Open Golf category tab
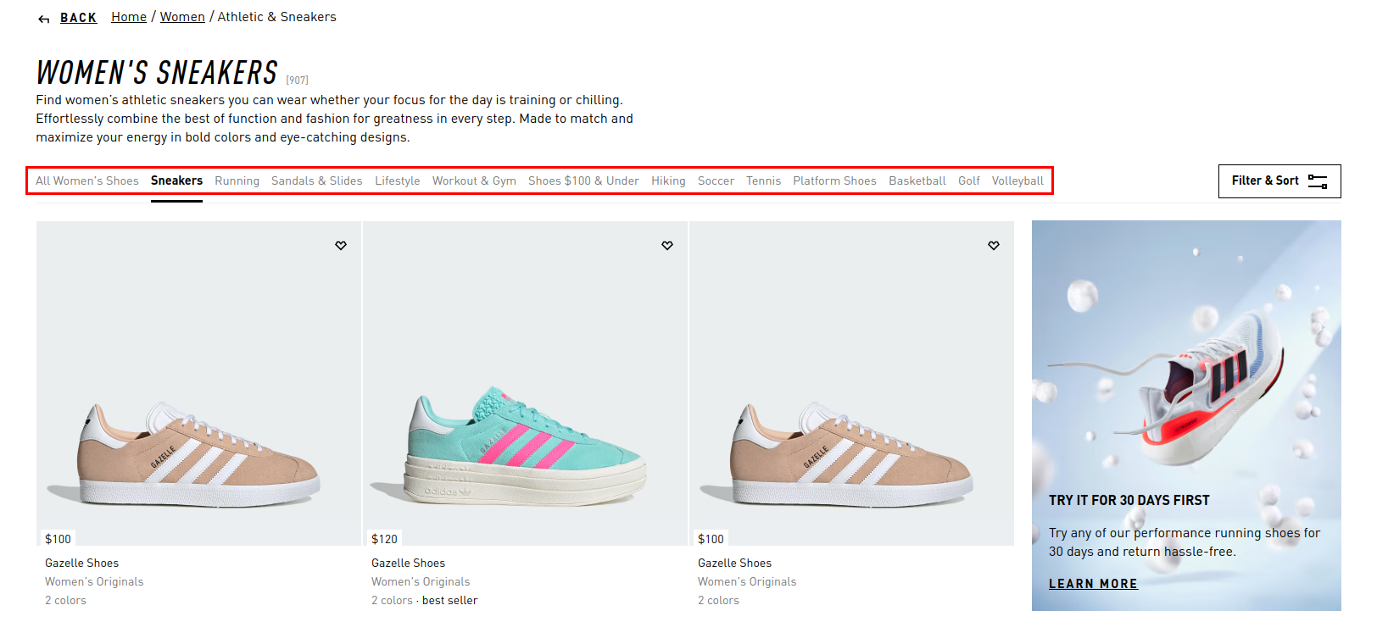 tap(969, 180)
